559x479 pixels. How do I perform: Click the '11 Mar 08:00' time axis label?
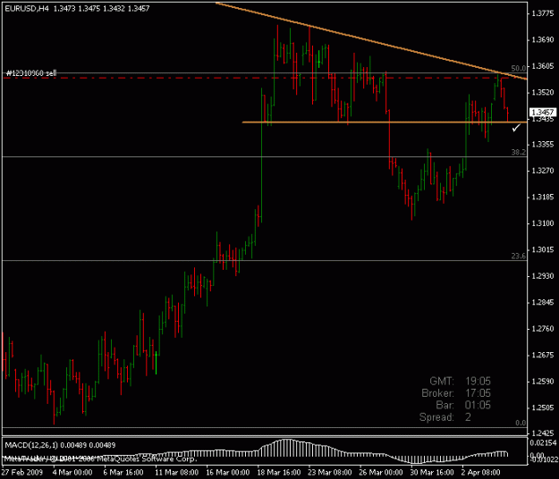coord(176,473)
